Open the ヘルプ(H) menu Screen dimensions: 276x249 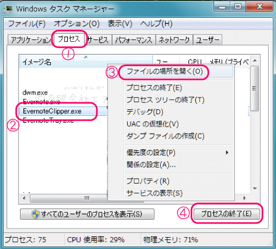click(x=156, y=24)
